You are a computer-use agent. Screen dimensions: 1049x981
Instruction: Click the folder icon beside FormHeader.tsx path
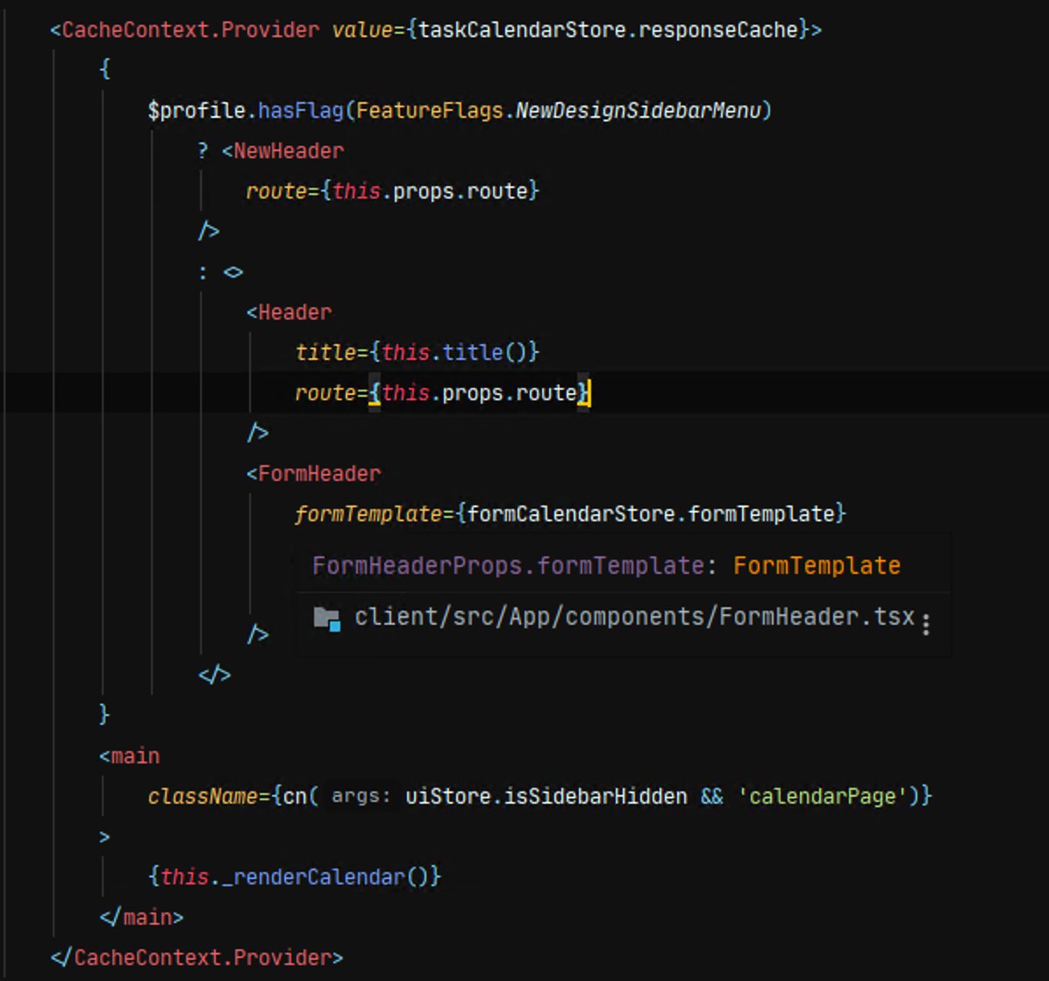tap(327, 619)
